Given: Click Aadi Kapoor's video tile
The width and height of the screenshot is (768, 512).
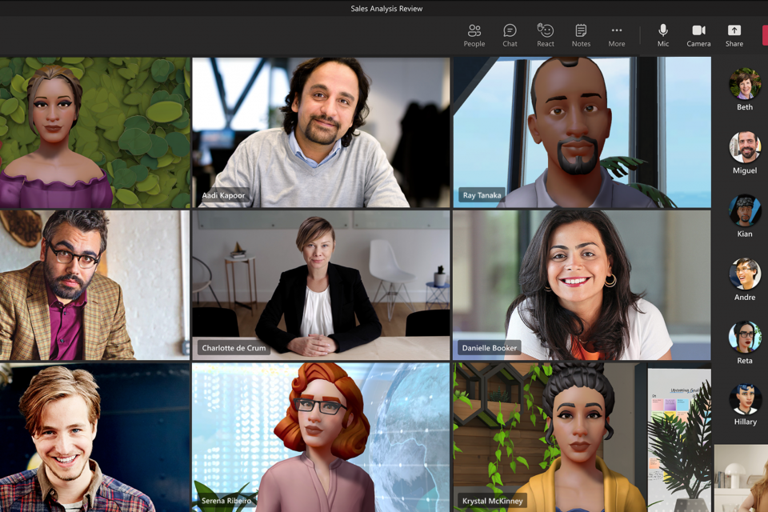Looking at the screenshot, I should coord(321,132).
